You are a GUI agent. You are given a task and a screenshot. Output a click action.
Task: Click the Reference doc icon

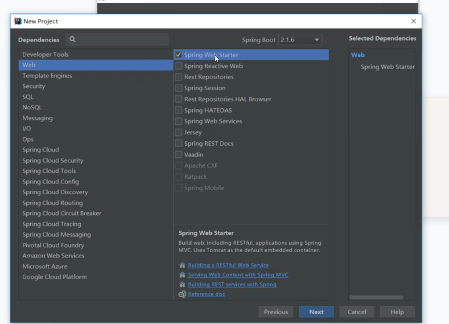(x=182, y=294)
